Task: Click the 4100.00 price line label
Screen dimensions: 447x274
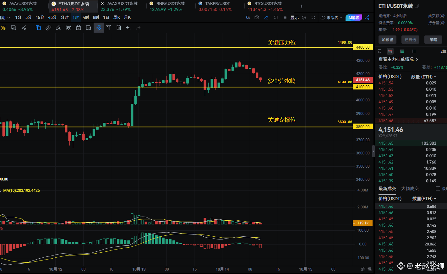Action: pyautogui.click(x=363, y=87)
